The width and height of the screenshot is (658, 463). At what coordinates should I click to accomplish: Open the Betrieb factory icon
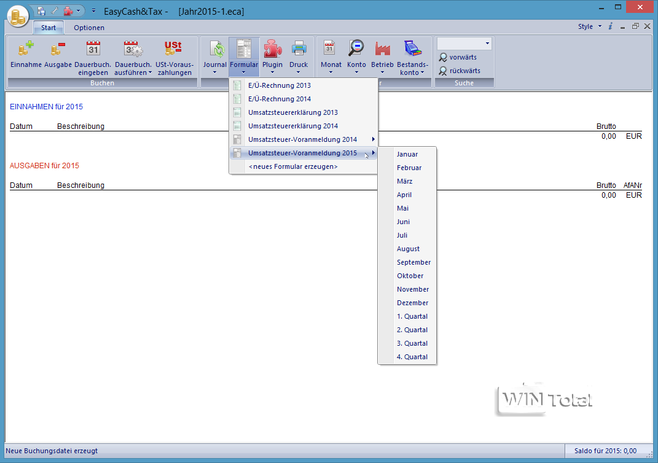[382, 49]
